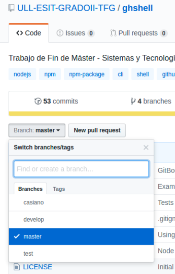Open the Pull requests tab

(x=139, y=33)
